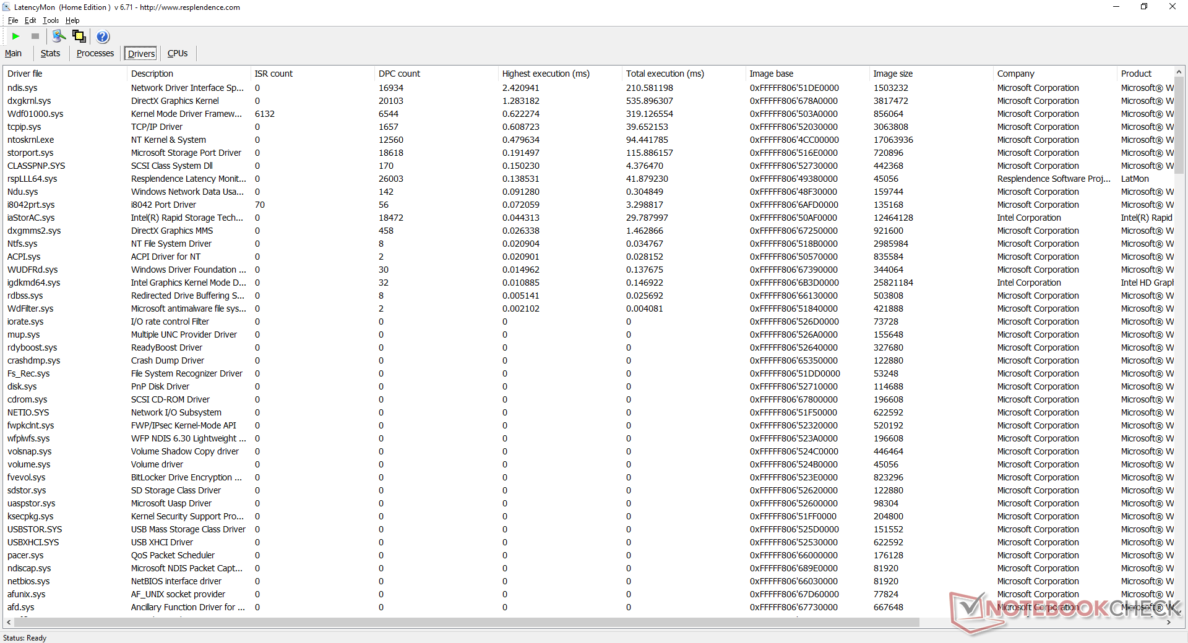
Task: Click the overlapping windows toolbar icon
Action: pyautogui.click(x=79, y=36)
